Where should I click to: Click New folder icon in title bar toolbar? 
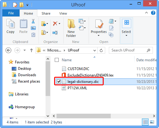pos(21,5)
